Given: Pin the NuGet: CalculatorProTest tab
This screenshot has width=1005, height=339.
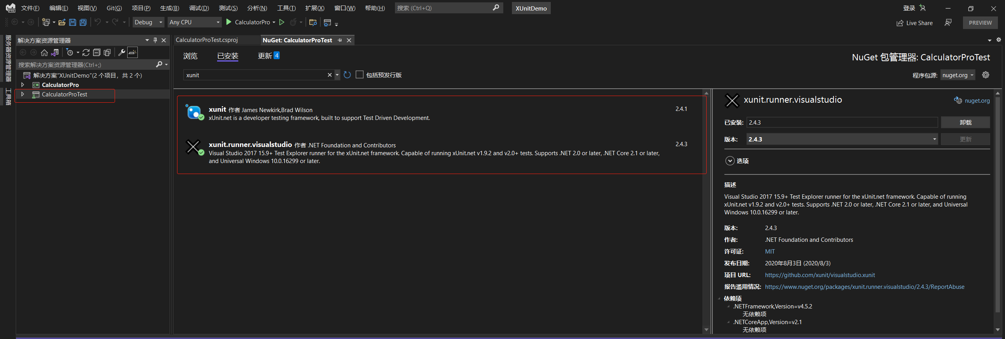Looking at the screenshot, I should [340, 40].
